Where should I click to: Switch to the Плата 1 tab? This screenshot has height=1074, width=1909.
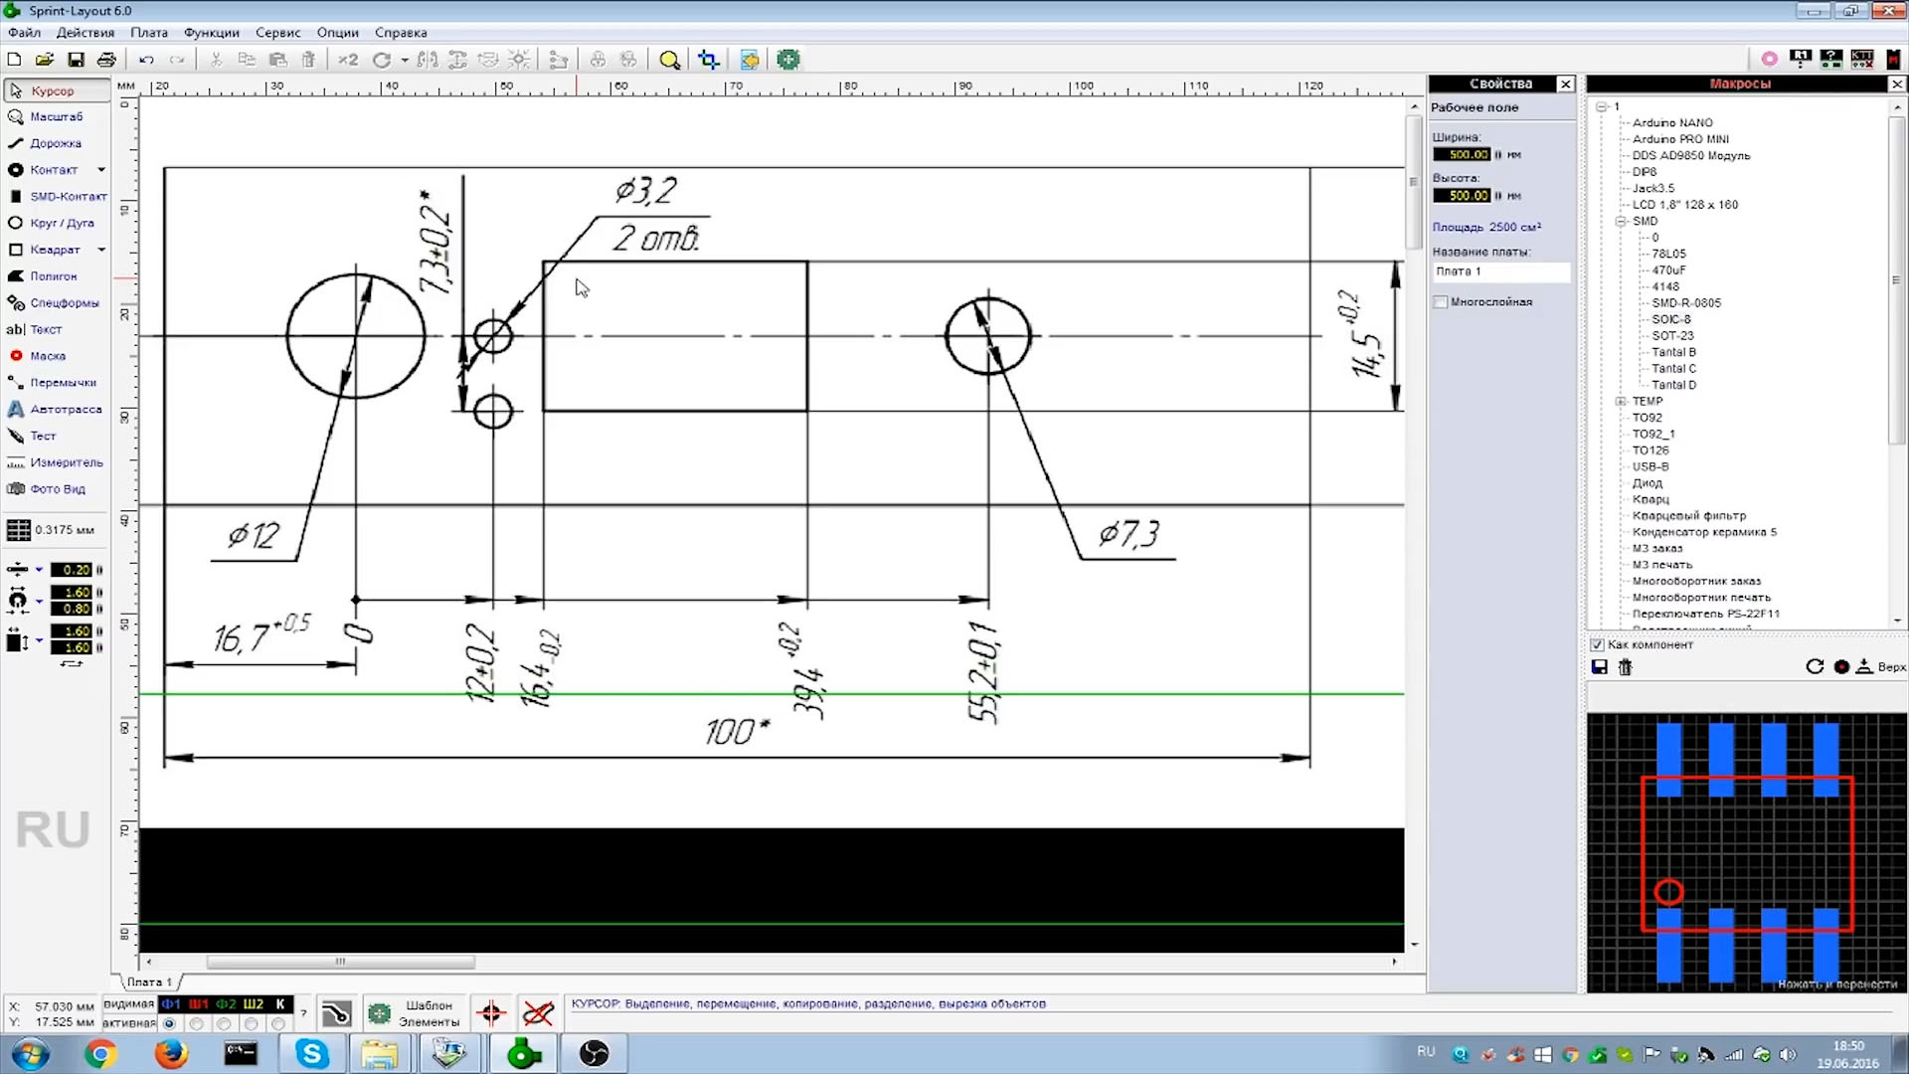[149, 982]
